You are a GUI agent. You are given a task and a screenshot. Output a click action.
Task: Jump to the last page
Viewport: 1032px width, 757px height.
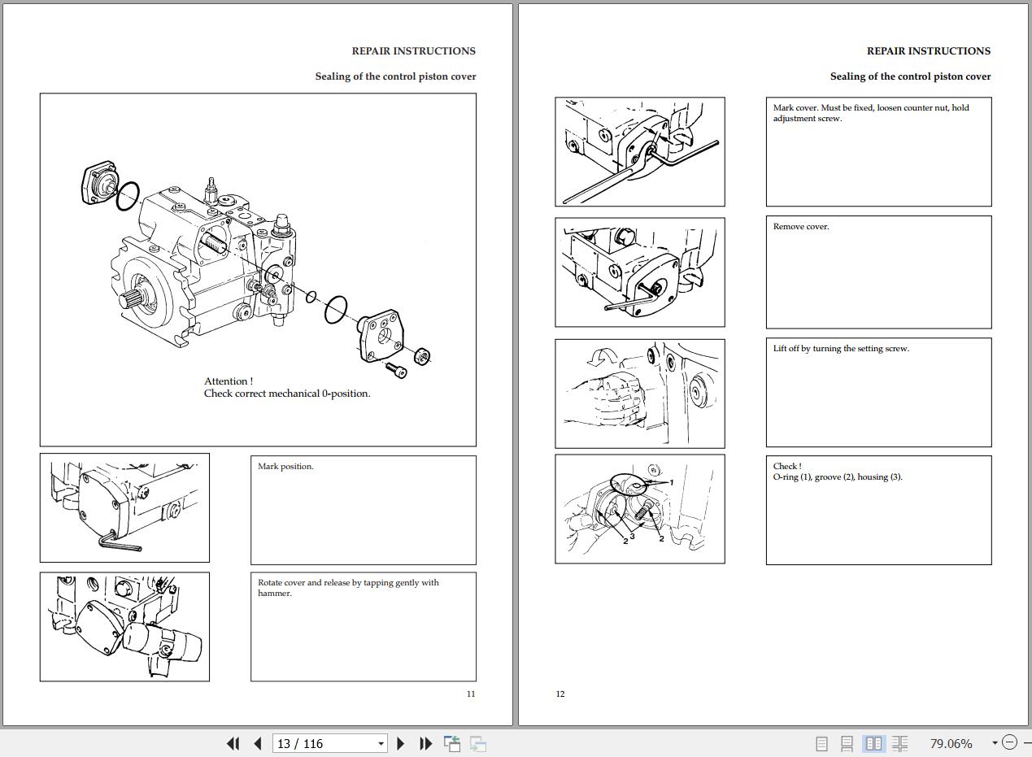425,743
